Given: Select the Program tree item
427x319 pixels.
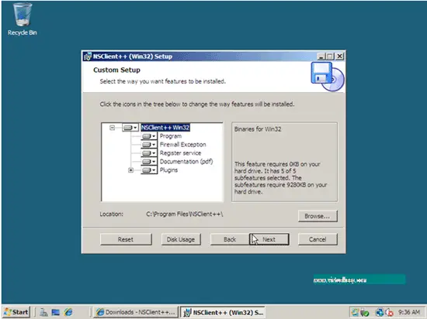Looking at the screenshot, I should pyautogui.click(x=171, y=136).
